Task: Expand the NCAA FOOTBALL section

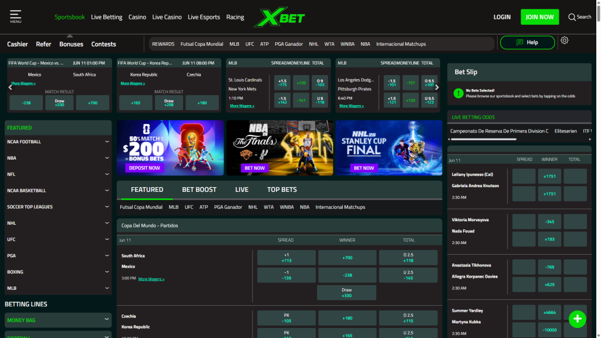Action: pyautogui.click(x=58, y=142)
